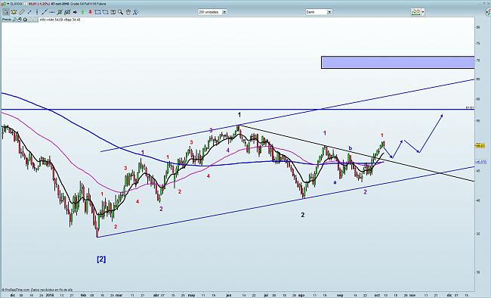Screen dimensions: 491x298
Task: Click the trash bin delete objects icon
Action: tap(128, 12)
